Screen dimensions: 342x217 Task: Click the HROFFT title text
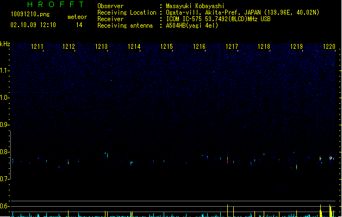pyautogui.click(x=55, y=4)
